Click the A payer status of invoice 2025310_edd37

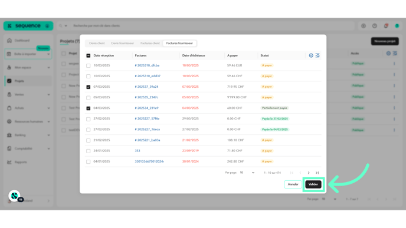tap(267, 76)
